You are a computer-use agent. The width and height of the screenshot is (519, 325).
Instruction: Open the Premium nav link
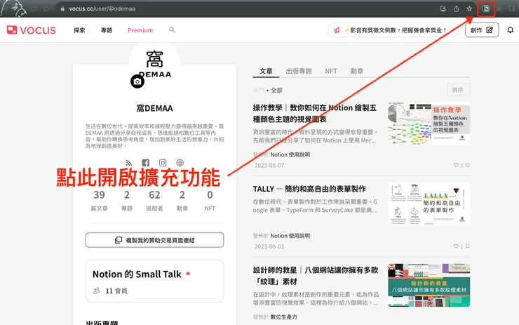[x=140, y=30]
